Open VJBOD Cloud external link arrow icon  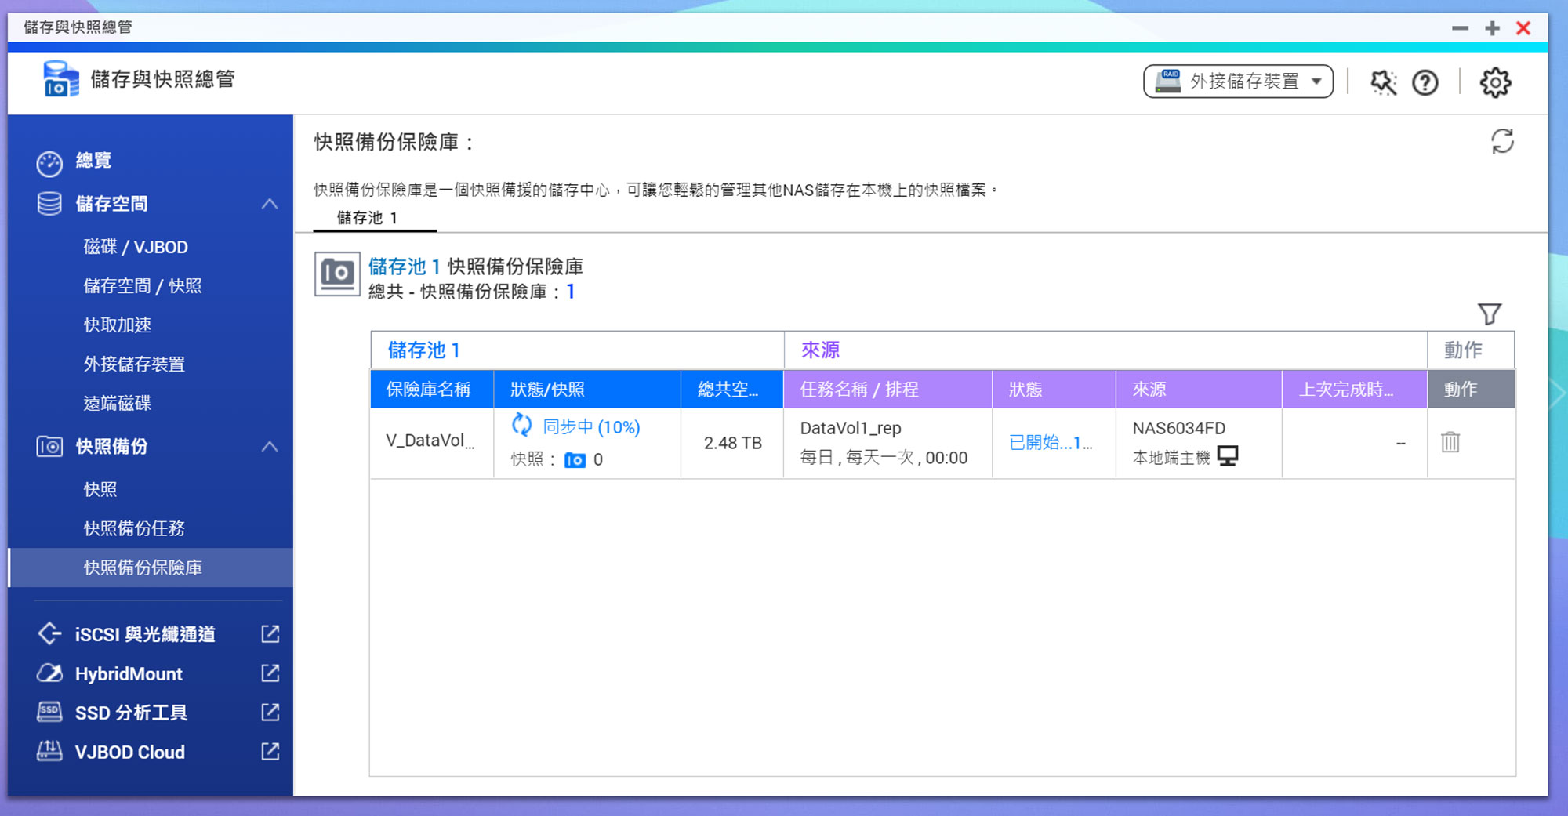[270, 751]
